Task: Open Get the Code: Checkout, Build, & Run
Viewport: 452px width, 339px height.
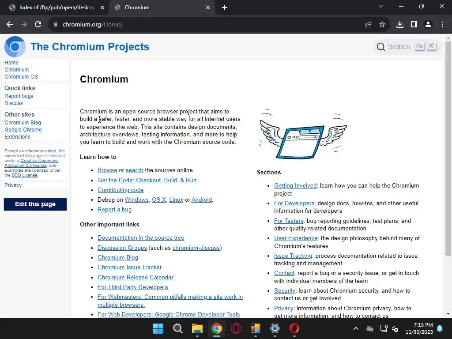Action: [147, 180]
